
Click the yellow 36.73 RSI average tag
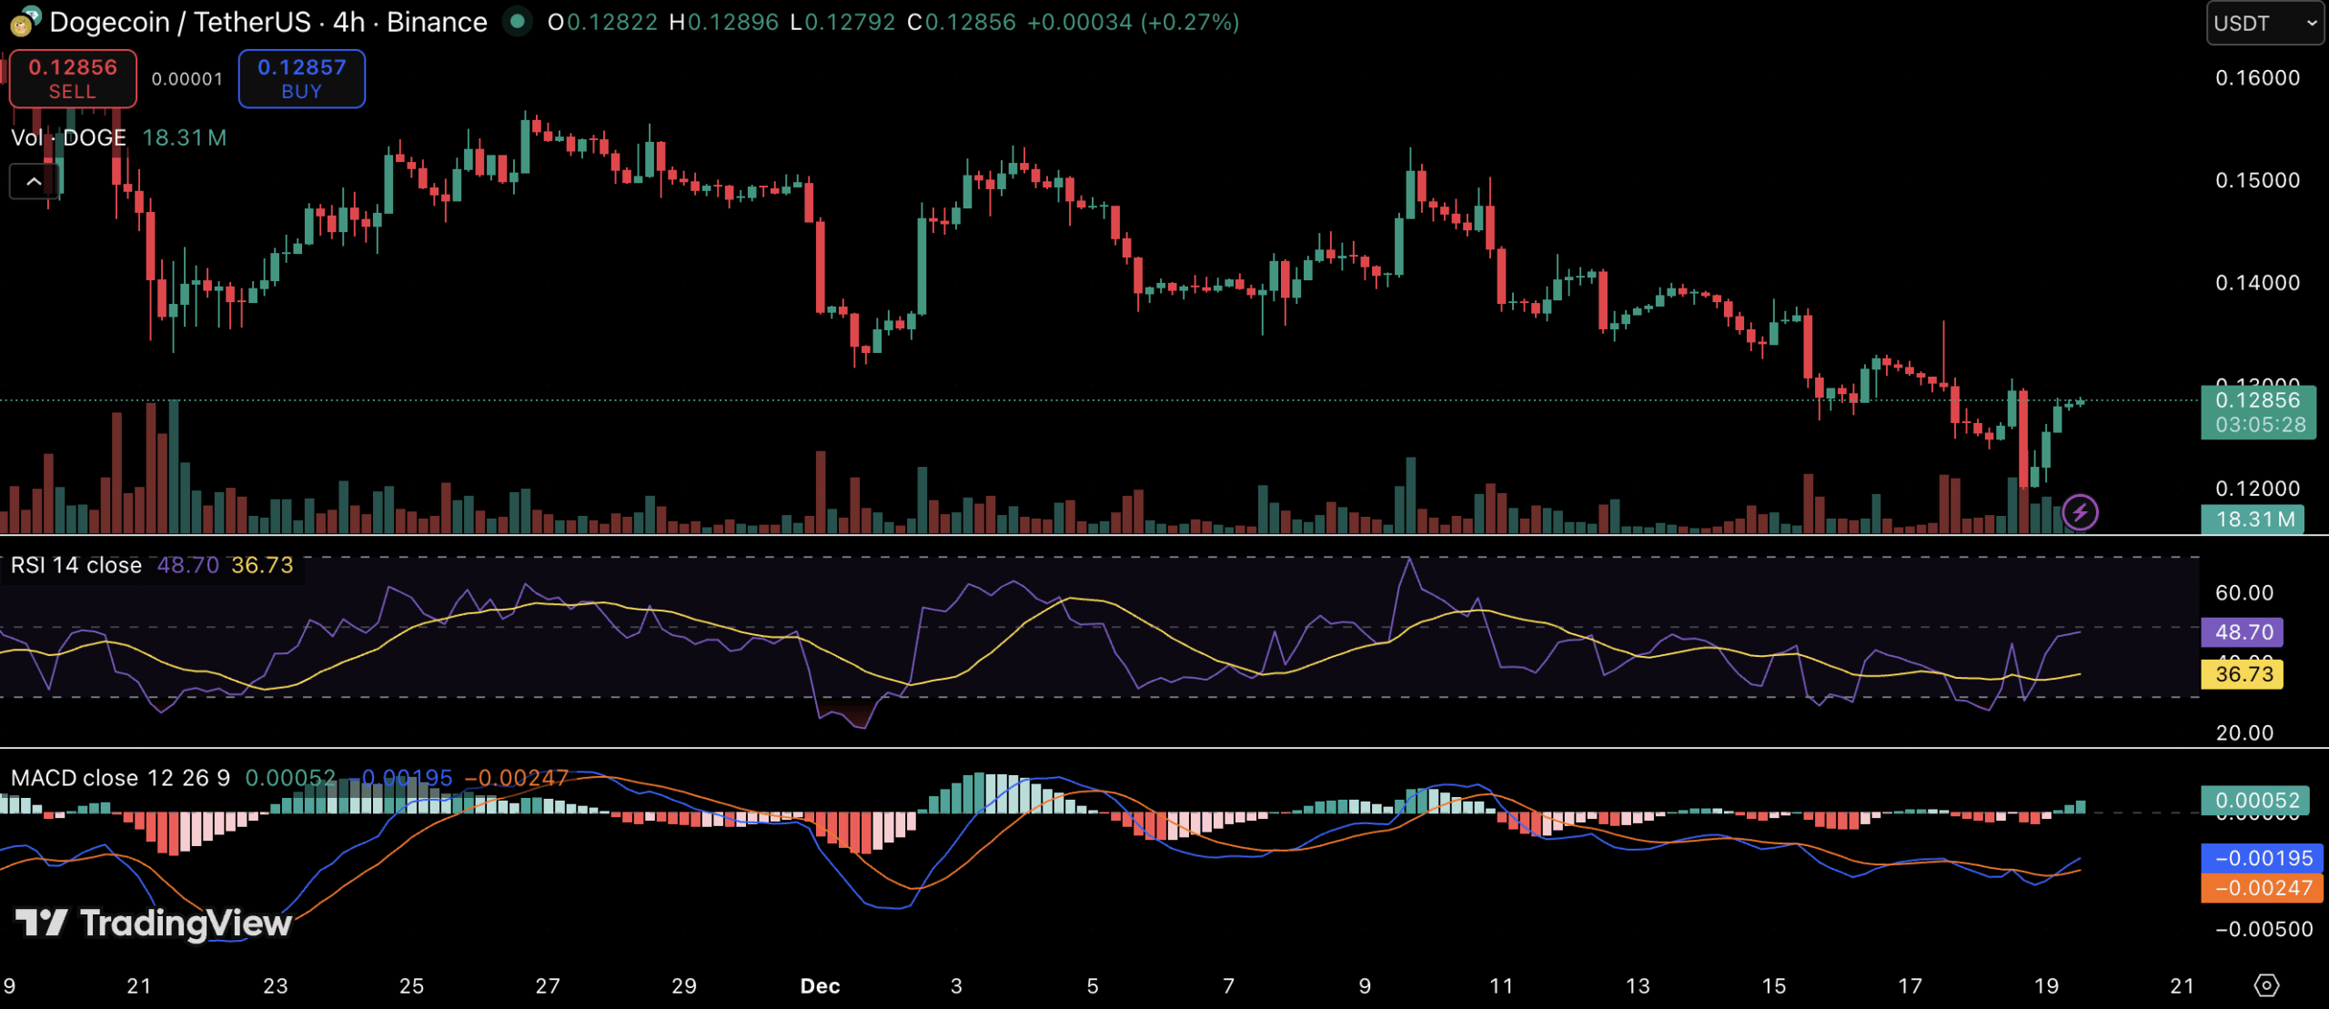(2243, 674)
